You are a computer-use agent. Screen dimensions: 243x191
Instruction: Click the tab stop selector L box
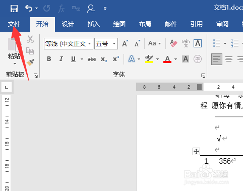pyautogui.click(x=7, y=88)
